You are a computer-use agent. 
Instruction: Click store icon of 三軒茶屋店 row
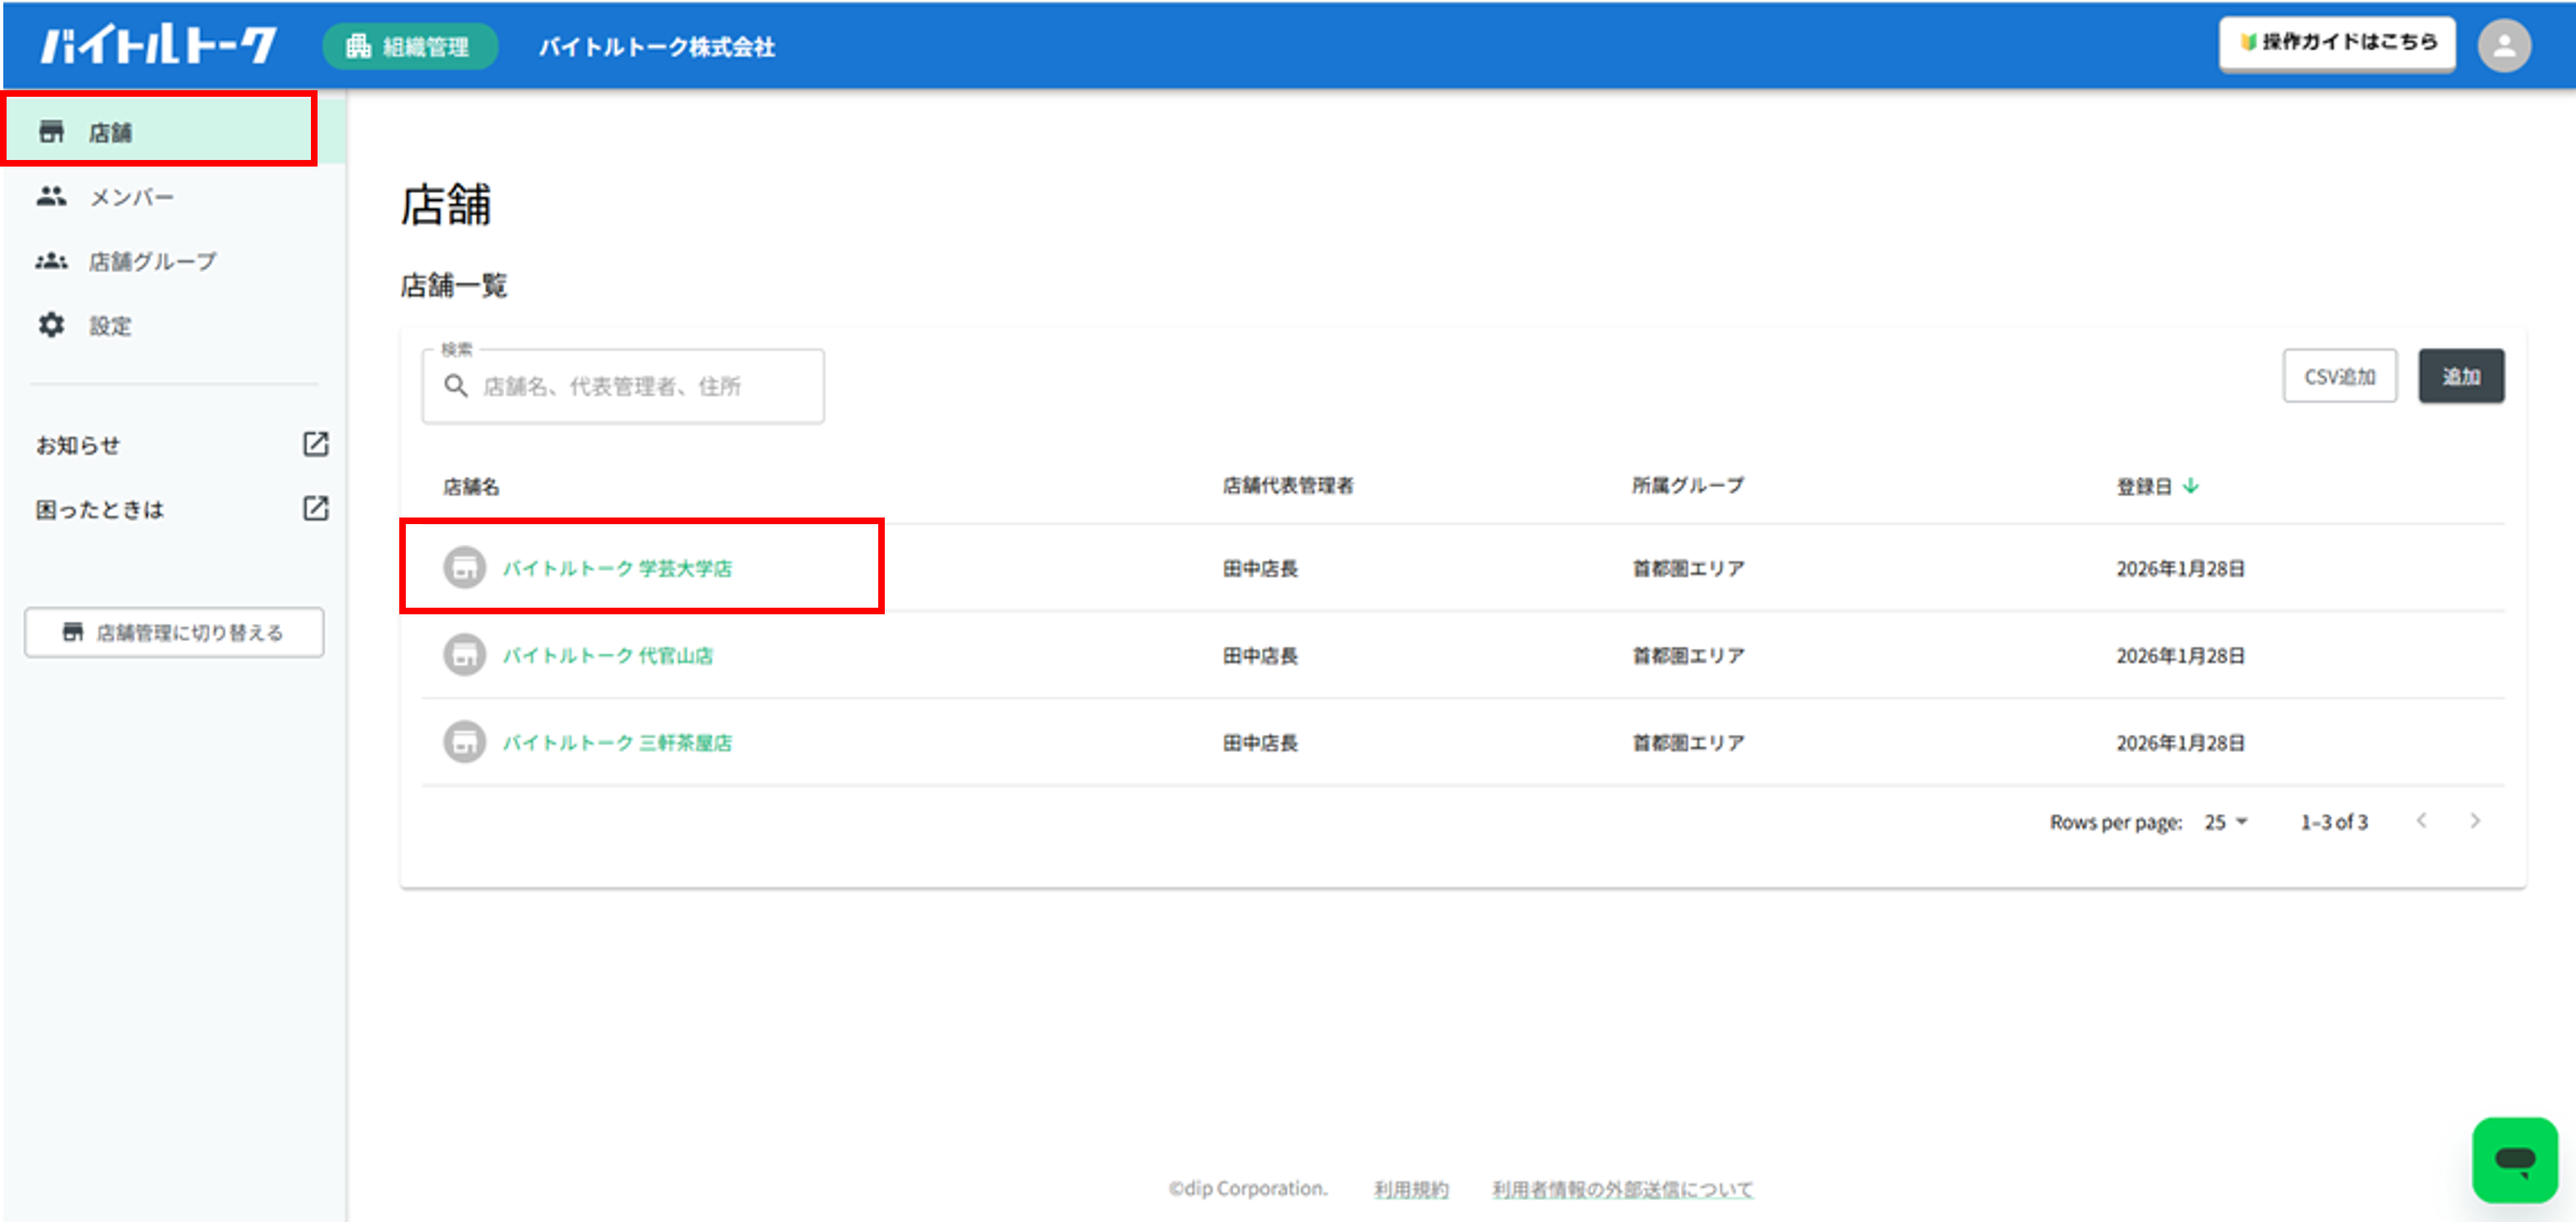464,741
